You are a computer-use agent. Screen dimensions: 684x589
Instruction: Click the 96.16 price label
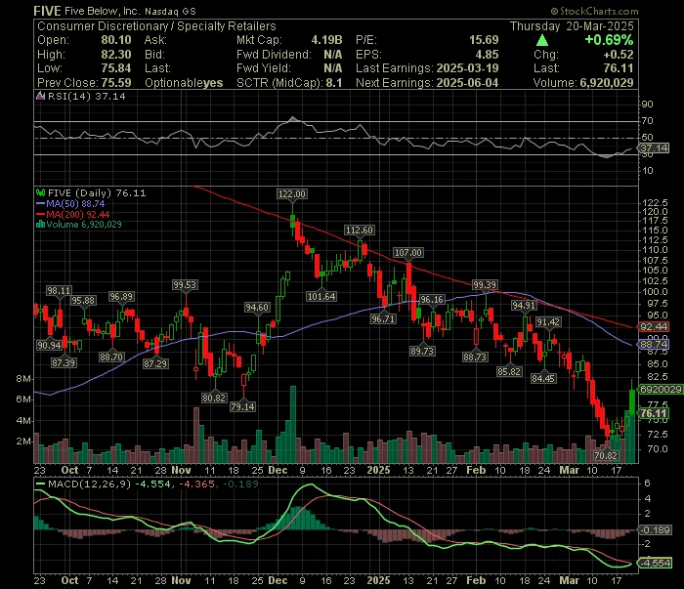click(432, 299)
